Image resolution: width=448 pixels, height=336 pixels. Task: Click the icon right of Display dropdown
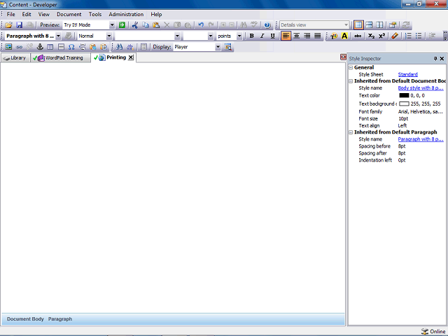(227, 47)
